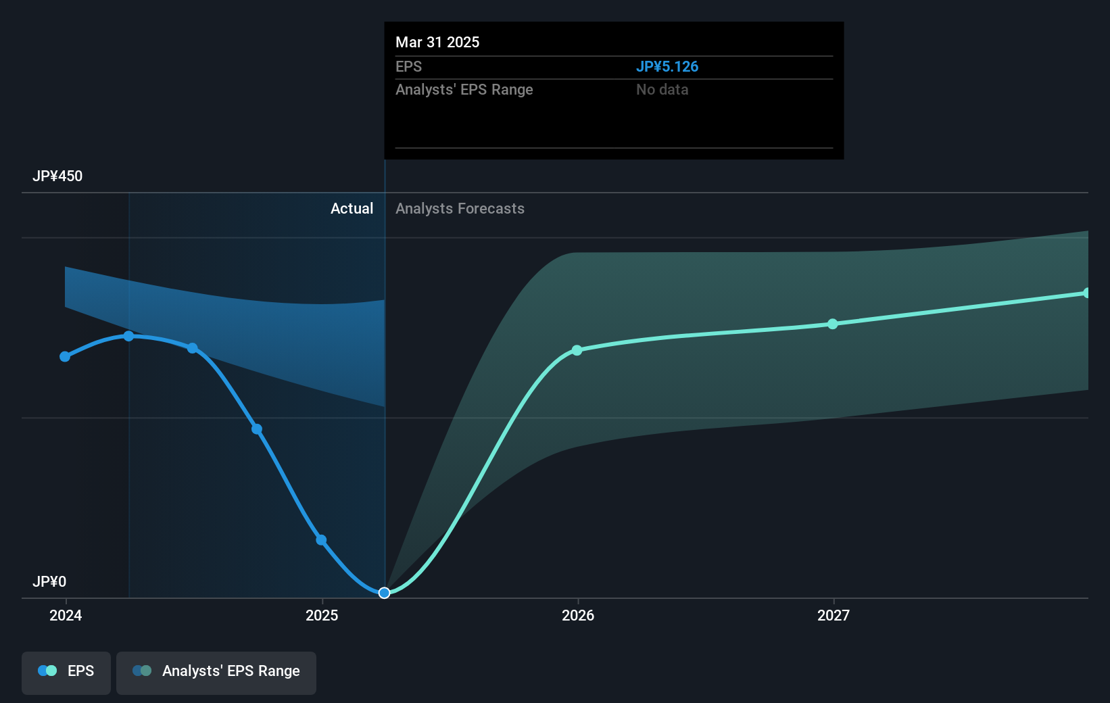Click the first 2024 EPS data point
This screenshot has width=1110, height=703.
(x=64, y=356)
